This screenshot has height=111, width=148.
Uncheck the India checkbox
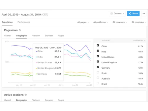(x=98, y=51)
